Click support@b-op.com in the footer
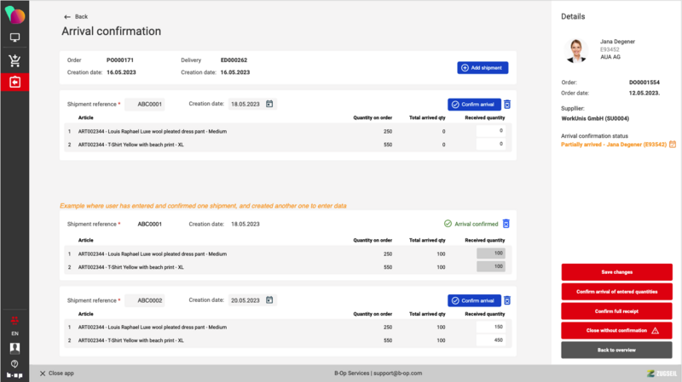 click(397, 373)
